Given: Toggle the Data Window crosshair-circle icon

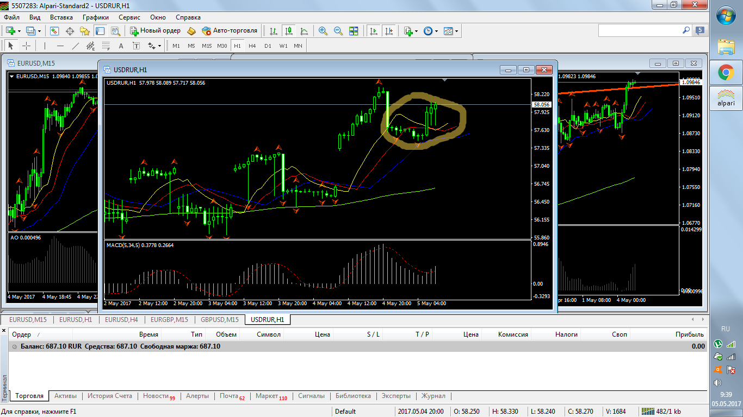Looking at the screenshot, I should click(70, 31).
